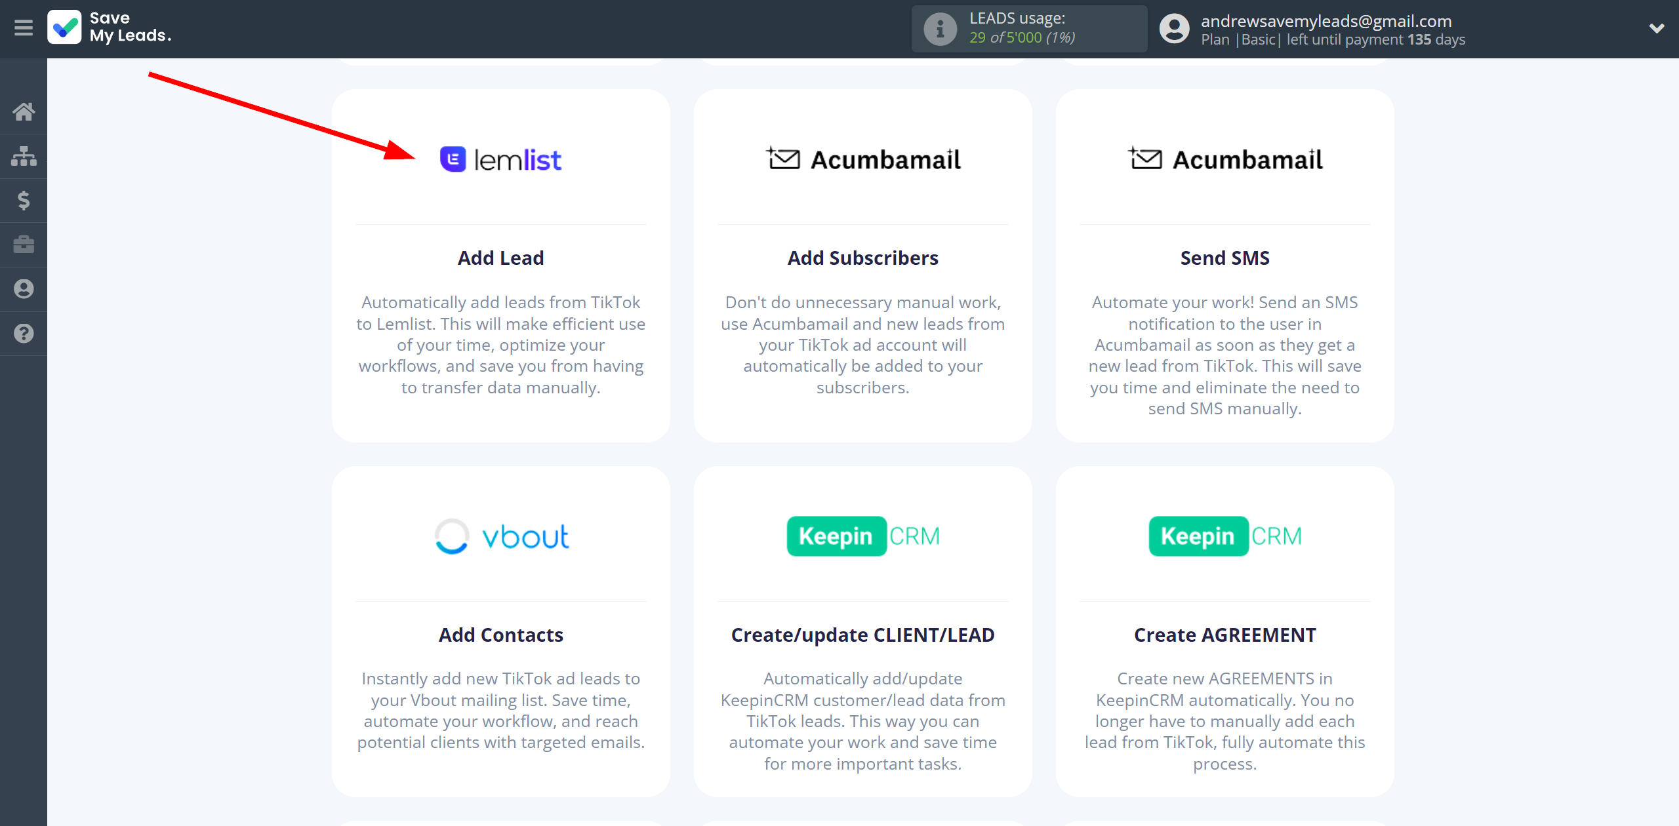The height and width of the screenshot is (826, 1679).
Task: Open the connections sitemap icon in sidebar
Action: click(24, 156)
